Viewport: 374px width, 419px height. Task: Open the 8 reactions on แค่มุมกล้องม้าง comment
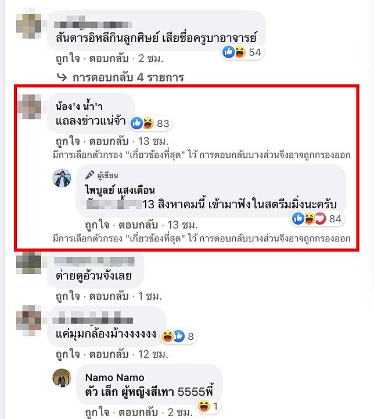[178, 336]
